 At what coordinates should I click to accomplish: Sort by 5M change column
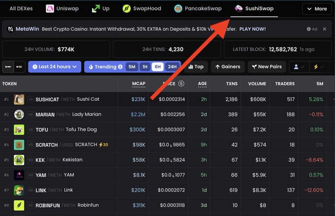[320, 83]
